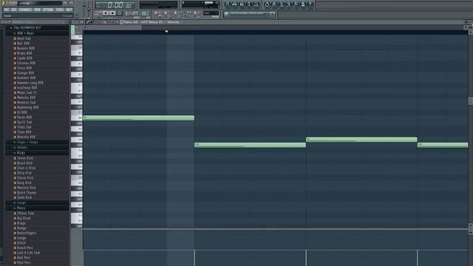Expand the HiHats folder
Image resolution: width=473 pixels, height=266 pixels.
pos(38,148)
